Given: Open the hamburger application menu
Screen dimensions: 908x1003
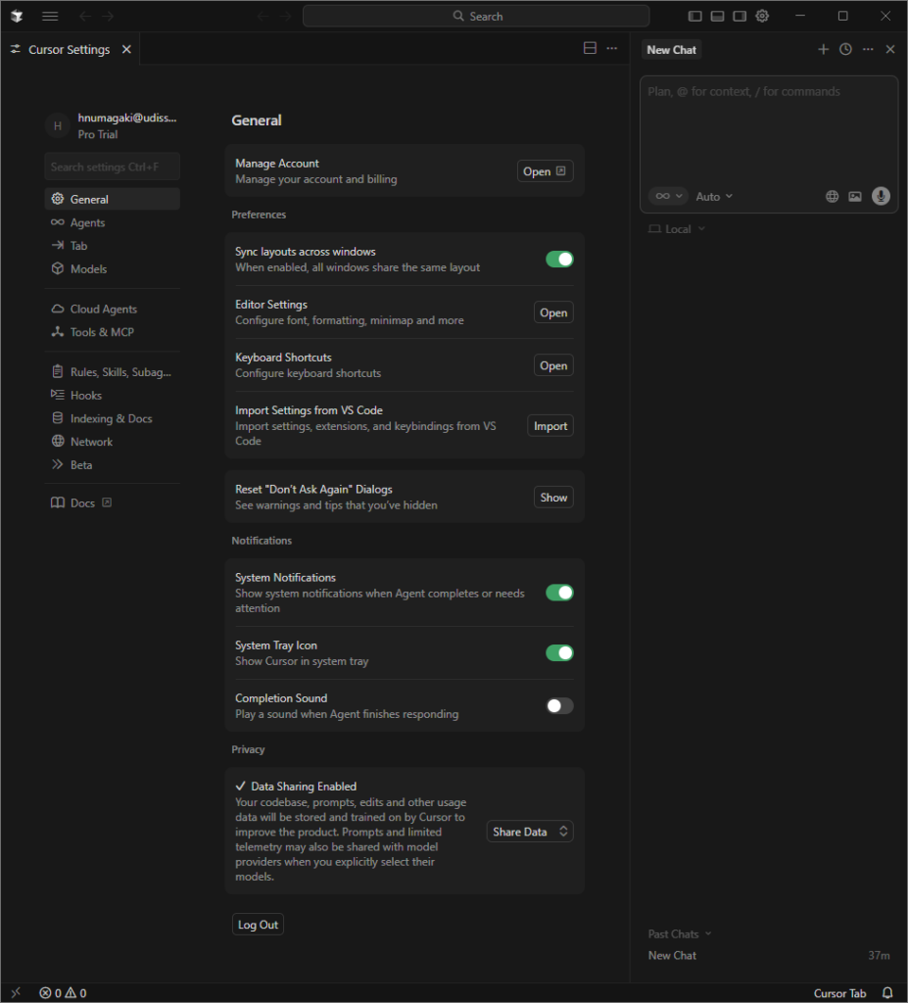Looking at the screenshot, I should pyautogui.click(x=50, y=16).
